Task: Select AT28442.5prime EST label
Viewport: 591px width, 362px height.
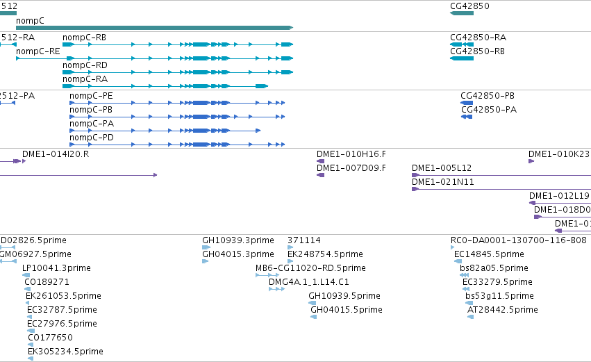Action: click(502, 310)
